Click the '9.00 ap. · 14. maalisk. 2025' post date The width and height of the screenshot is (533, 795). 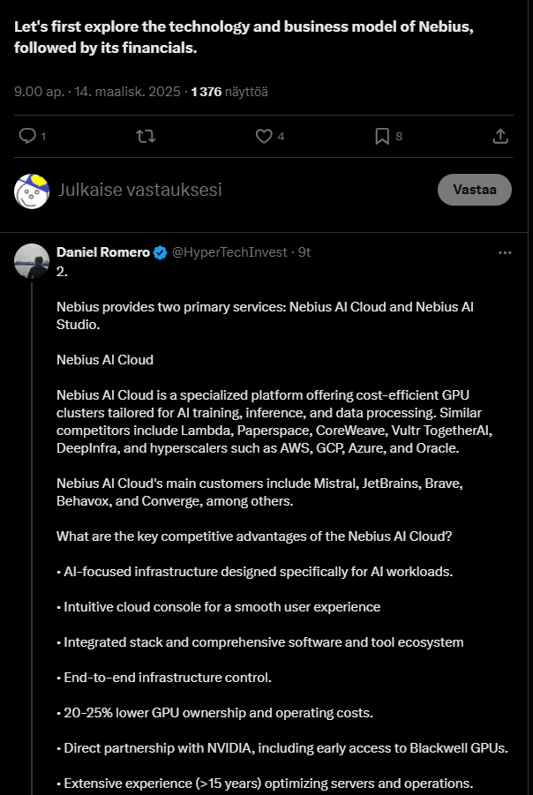click(97, 92)
